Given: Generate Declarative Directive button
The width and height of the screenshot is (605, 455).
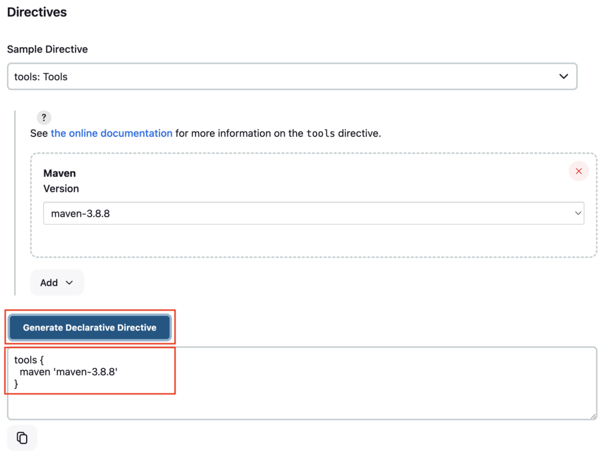Looking at the screenshot, I should click(x=90, y=328).
